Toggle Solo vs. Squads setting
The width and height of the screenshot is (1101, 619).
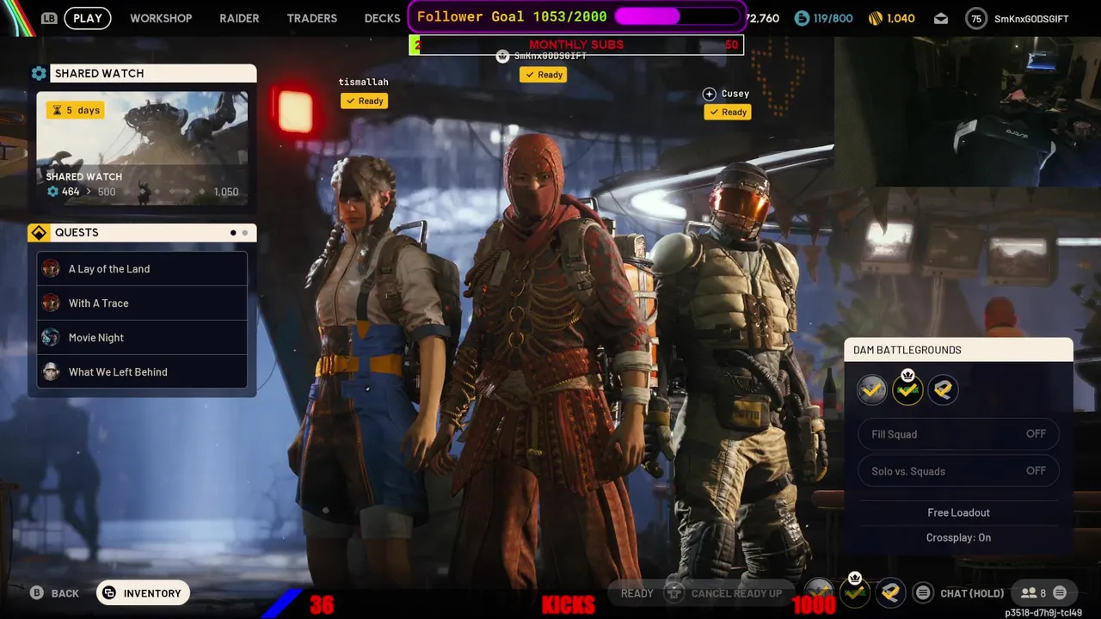pos(958,471)
